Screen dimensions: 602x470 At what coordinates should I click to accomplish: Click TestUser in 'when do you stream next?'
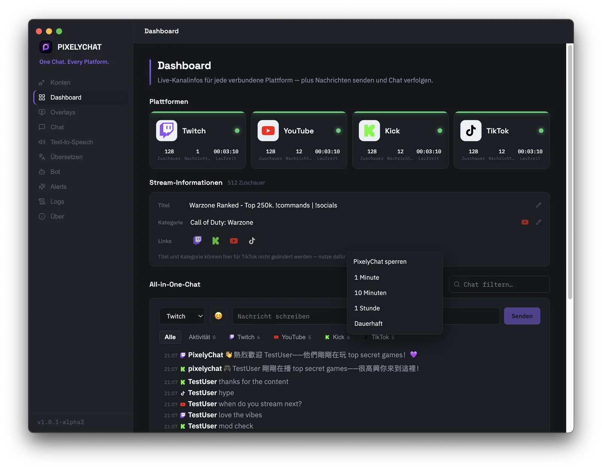(202, 404)
